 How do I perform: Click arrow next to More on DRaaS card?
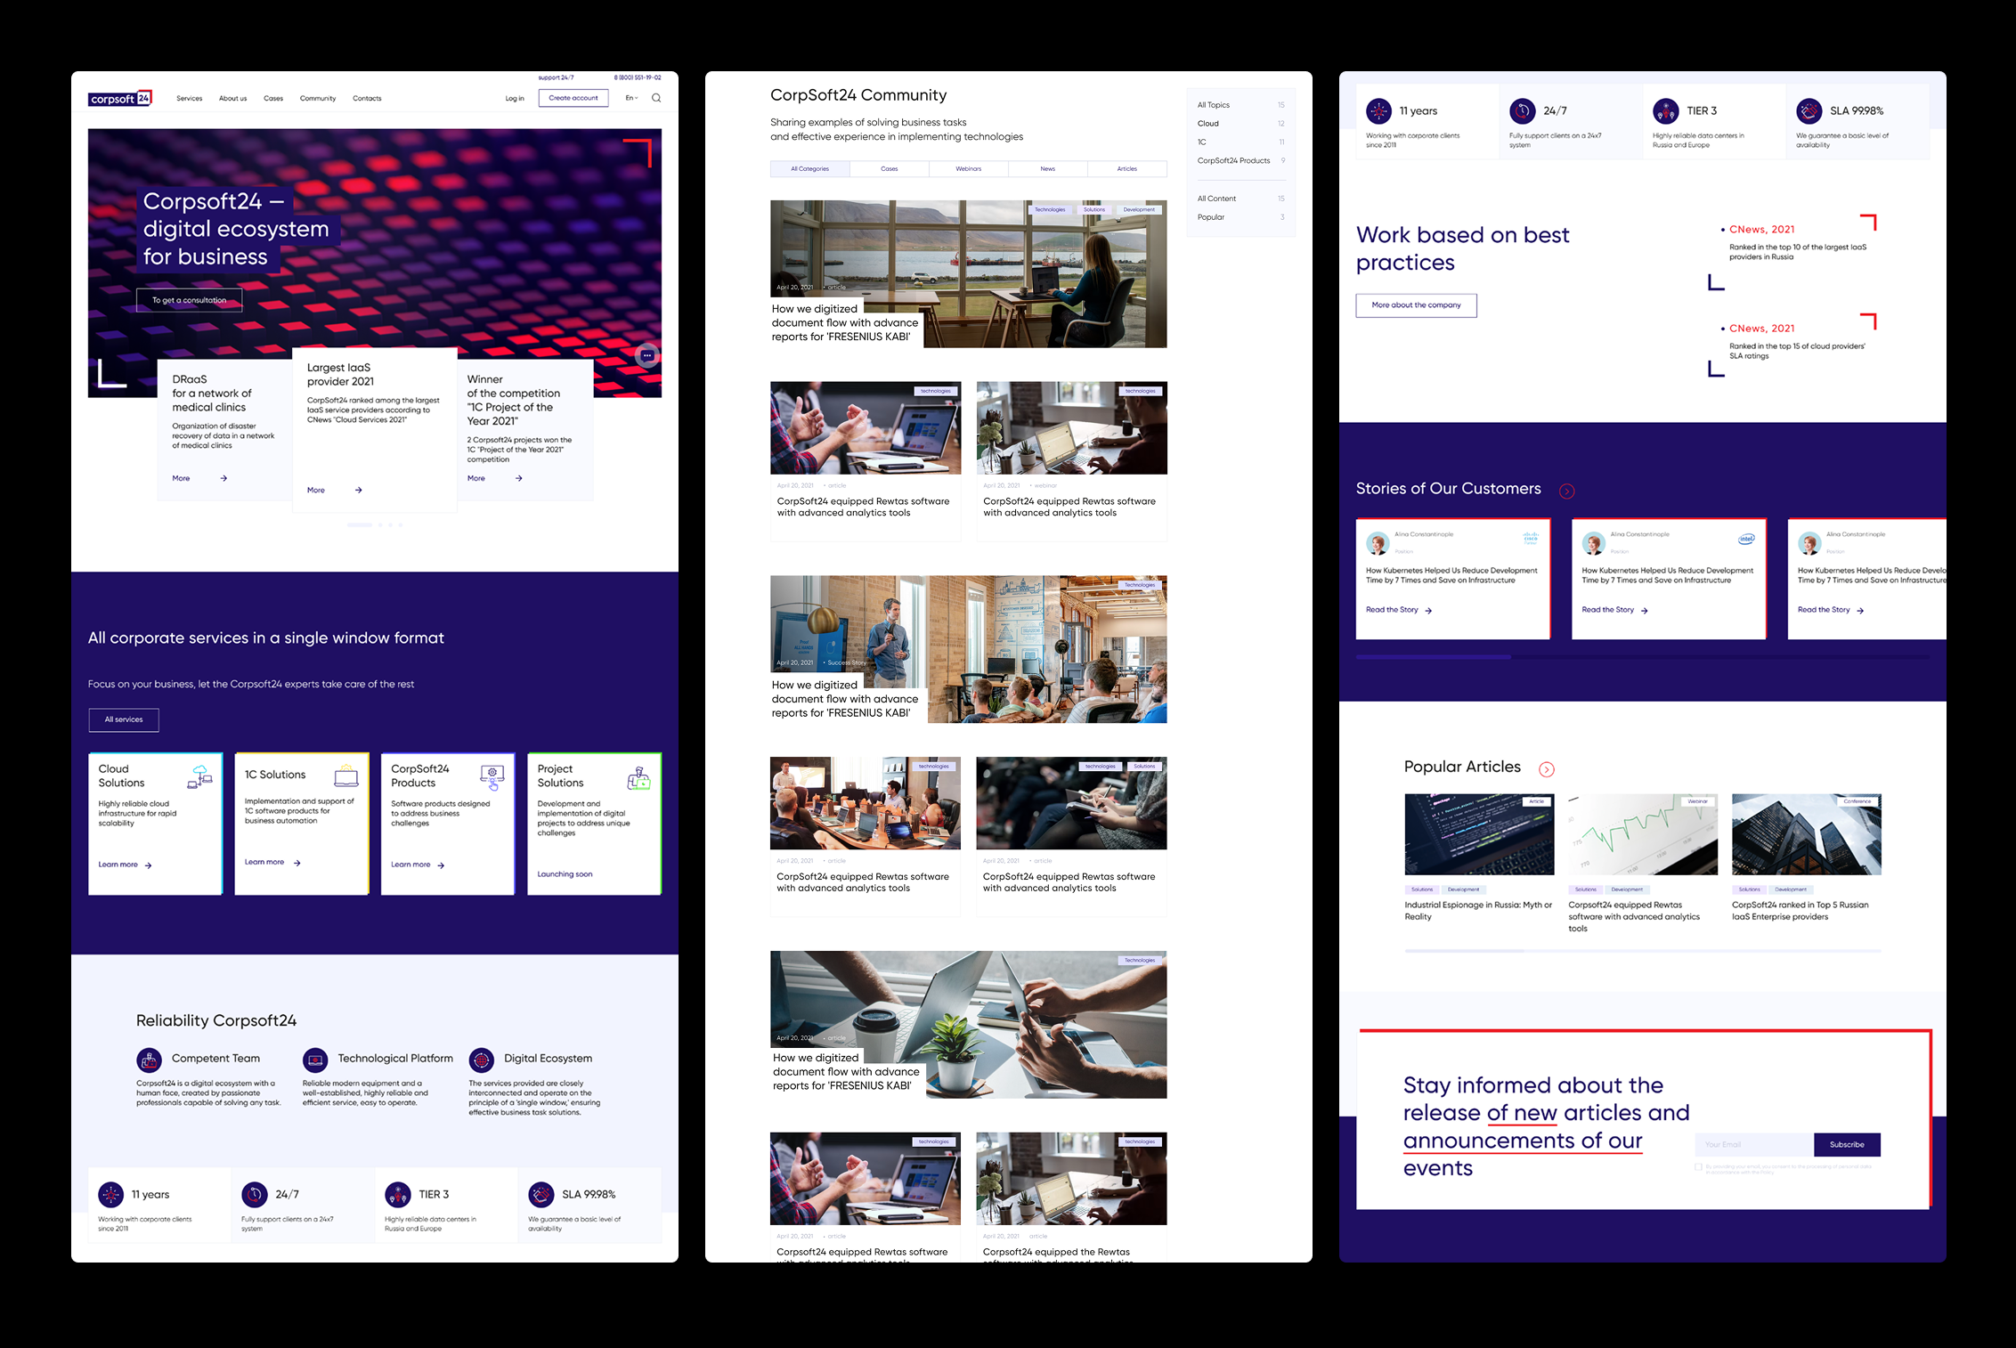[x=224, y=478]
